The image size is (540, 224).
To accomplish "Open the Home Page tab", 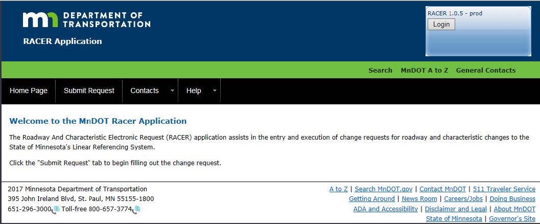I will pos(29,91).
